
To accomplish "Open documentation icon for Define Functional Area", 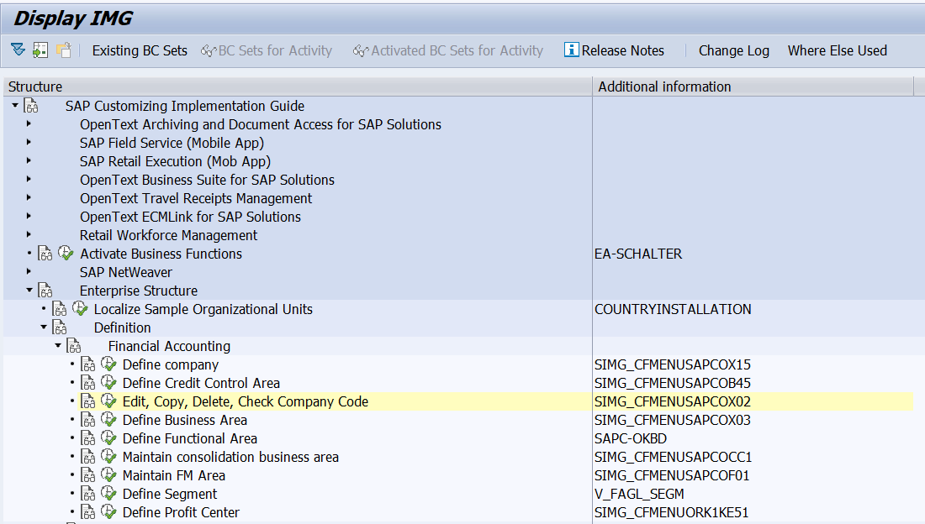I will pos(88,438).
